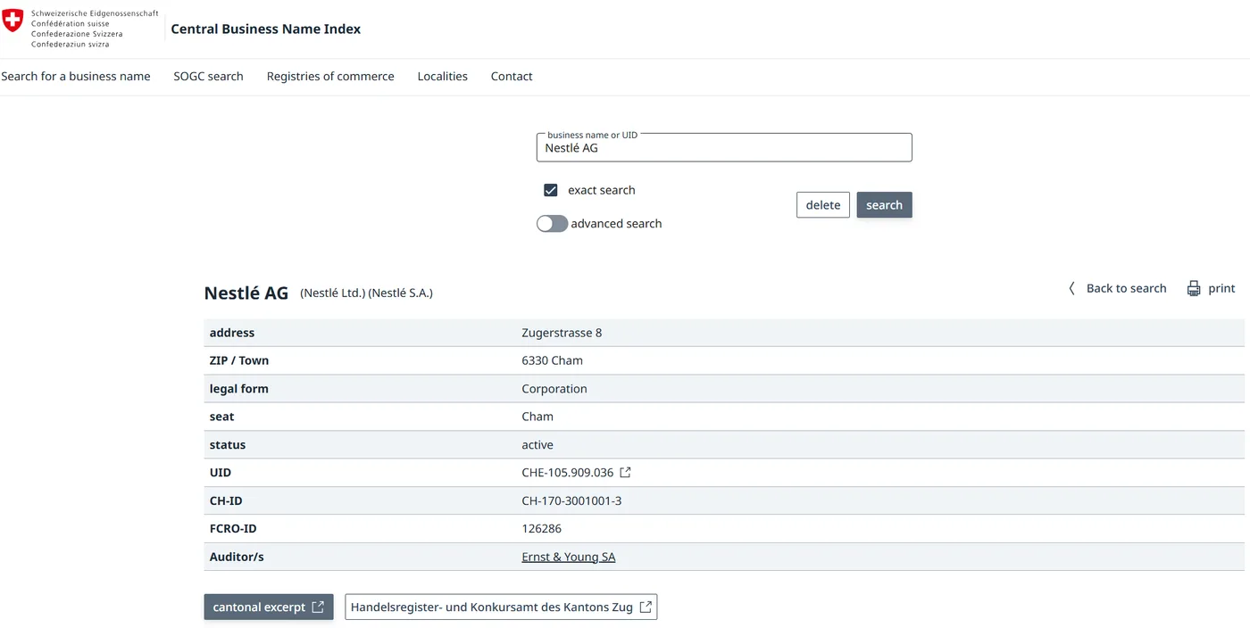This screenshot has height=628, width=1250.
Task: Open the external link icon next to UID number
Action: (626, 473)
